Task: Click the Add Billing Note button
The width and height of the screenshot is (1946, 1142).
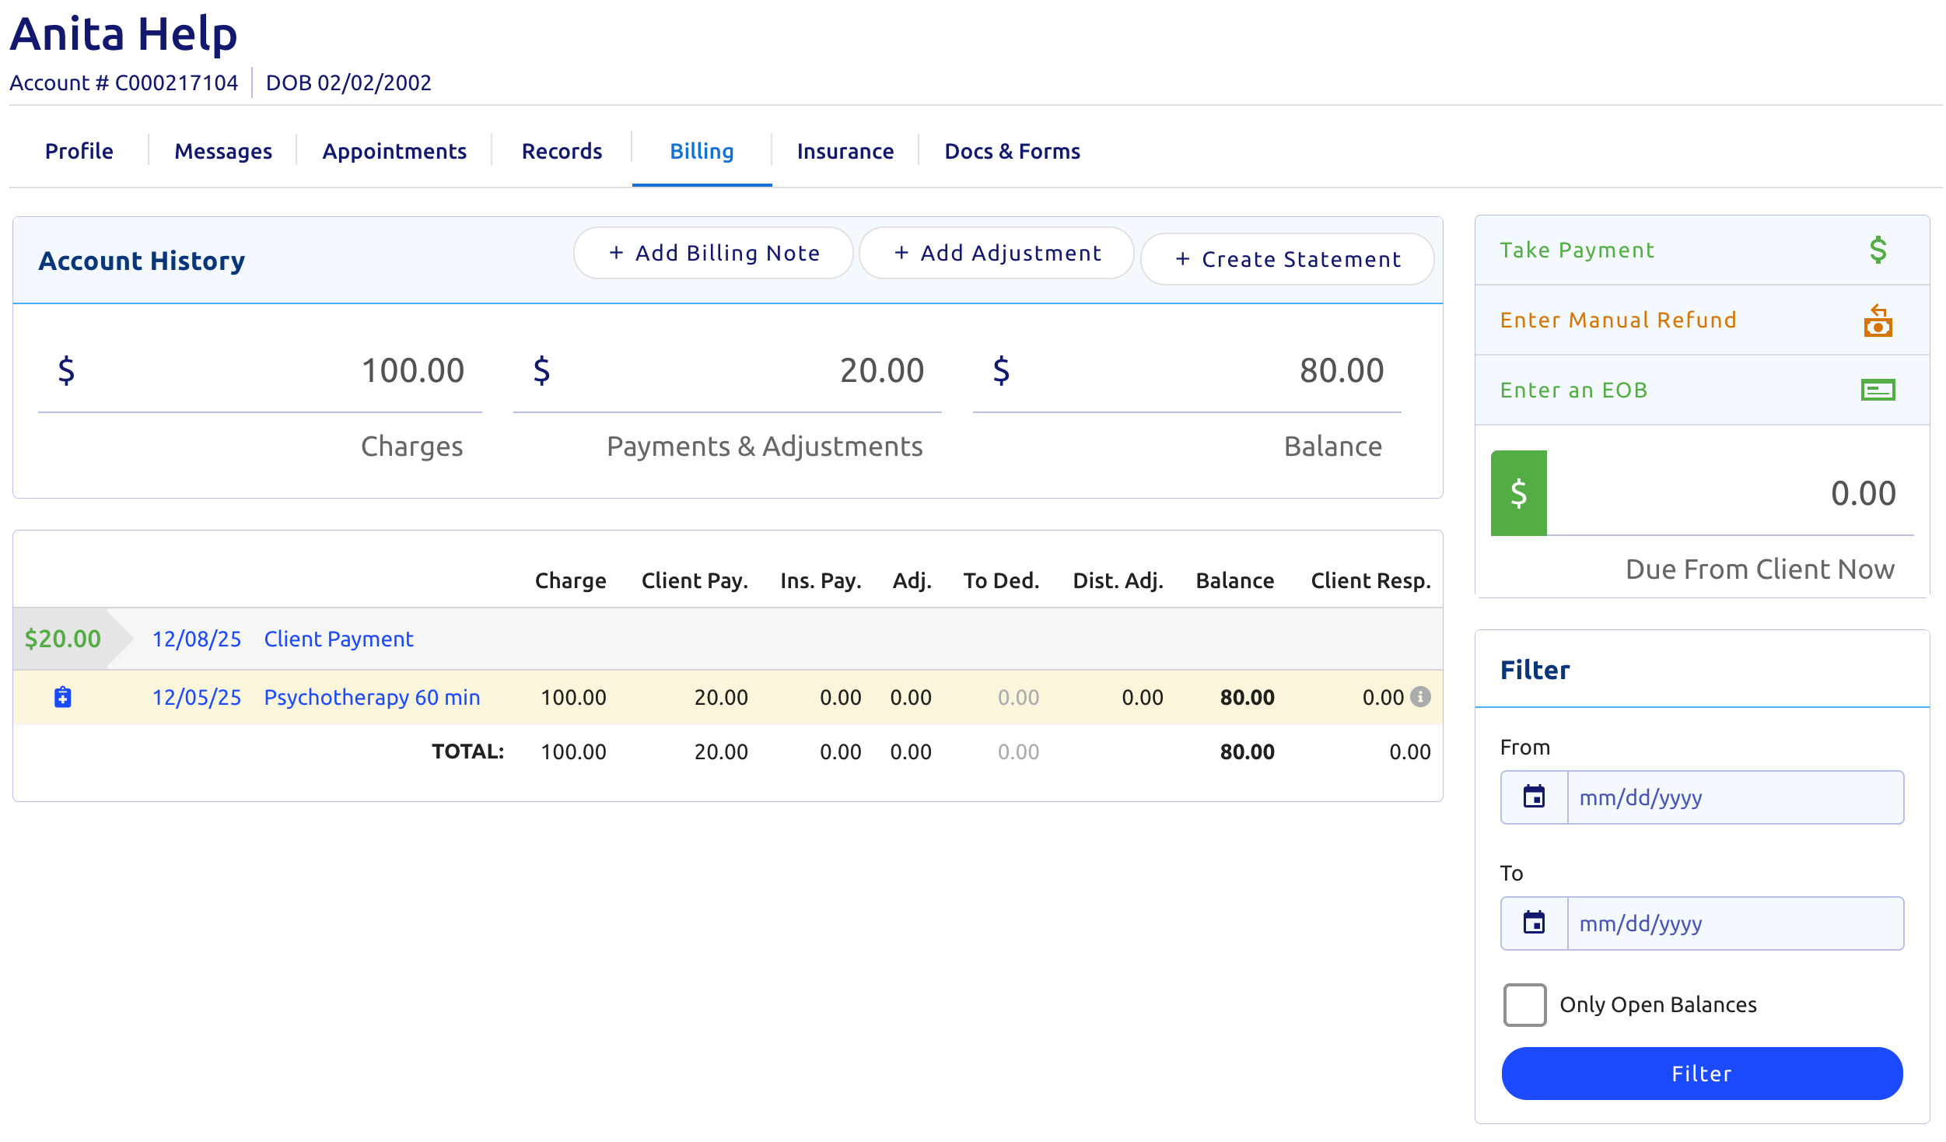Action: [x=713, y=253]
